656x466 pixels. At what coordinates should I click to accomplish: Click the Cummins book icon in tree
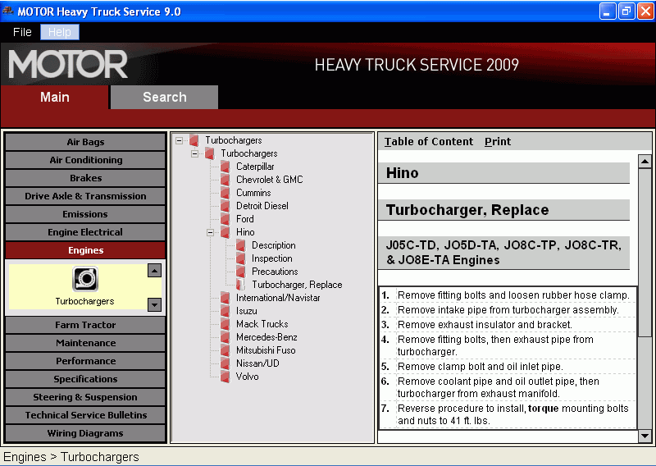[x=225, y=193]
